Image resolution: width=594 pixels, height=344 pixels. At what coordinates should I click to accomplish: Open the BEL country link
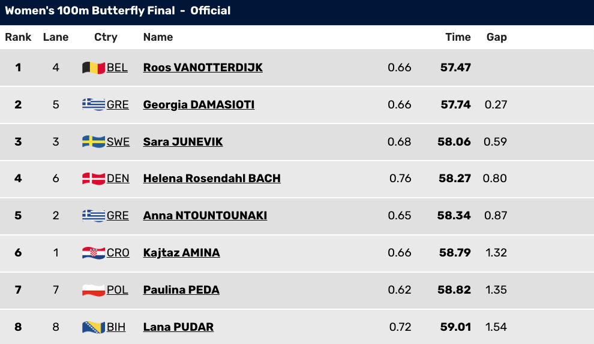tap(117, 68)
